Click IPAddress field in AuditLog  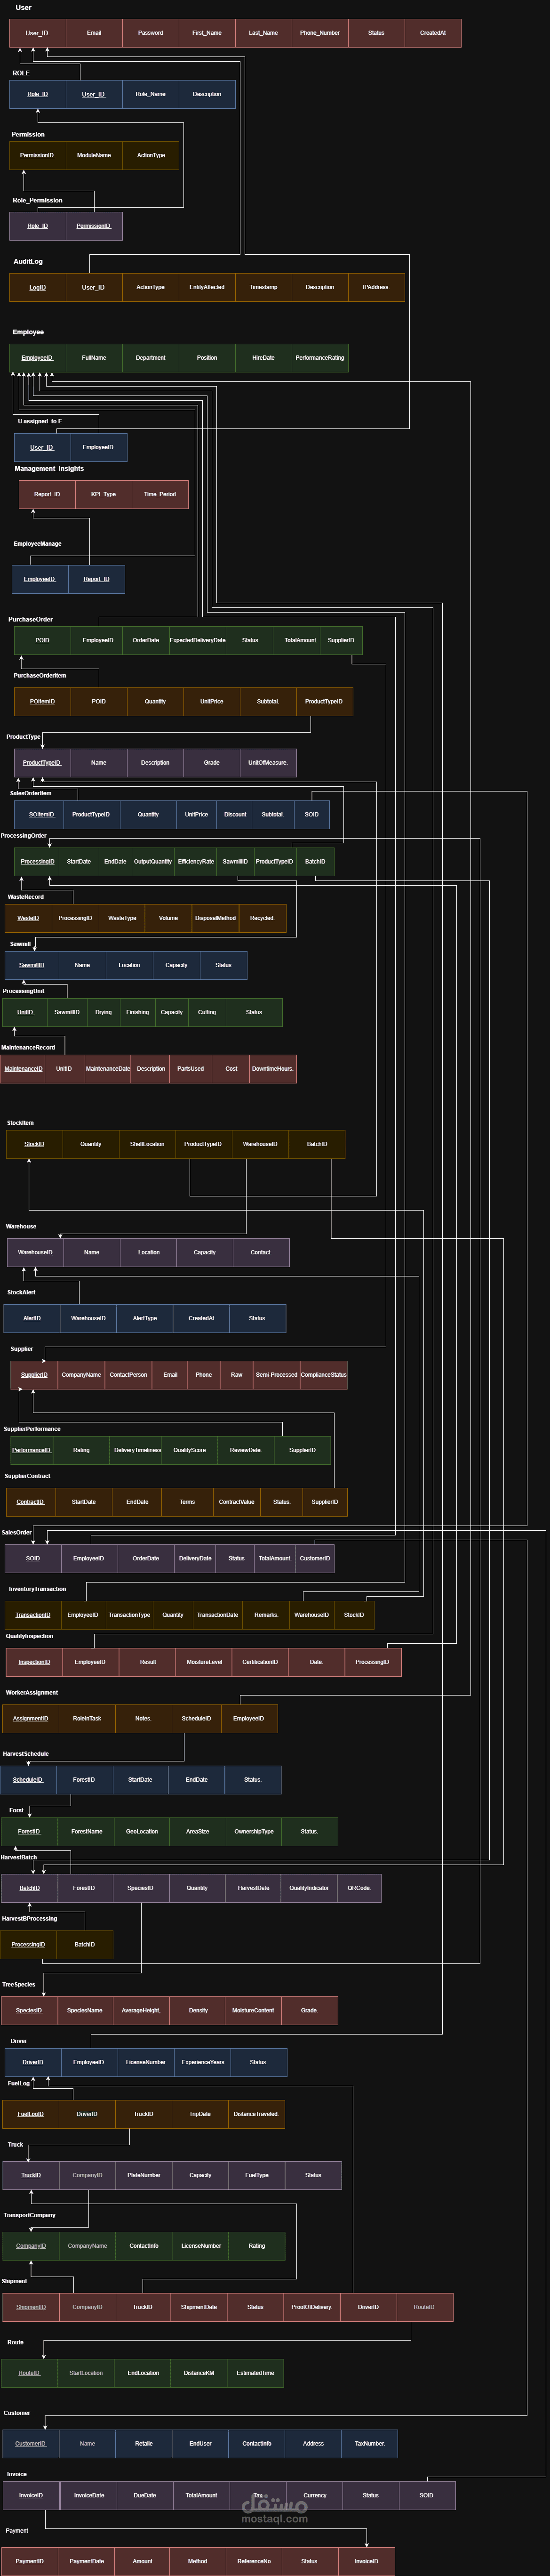[376, 287]
